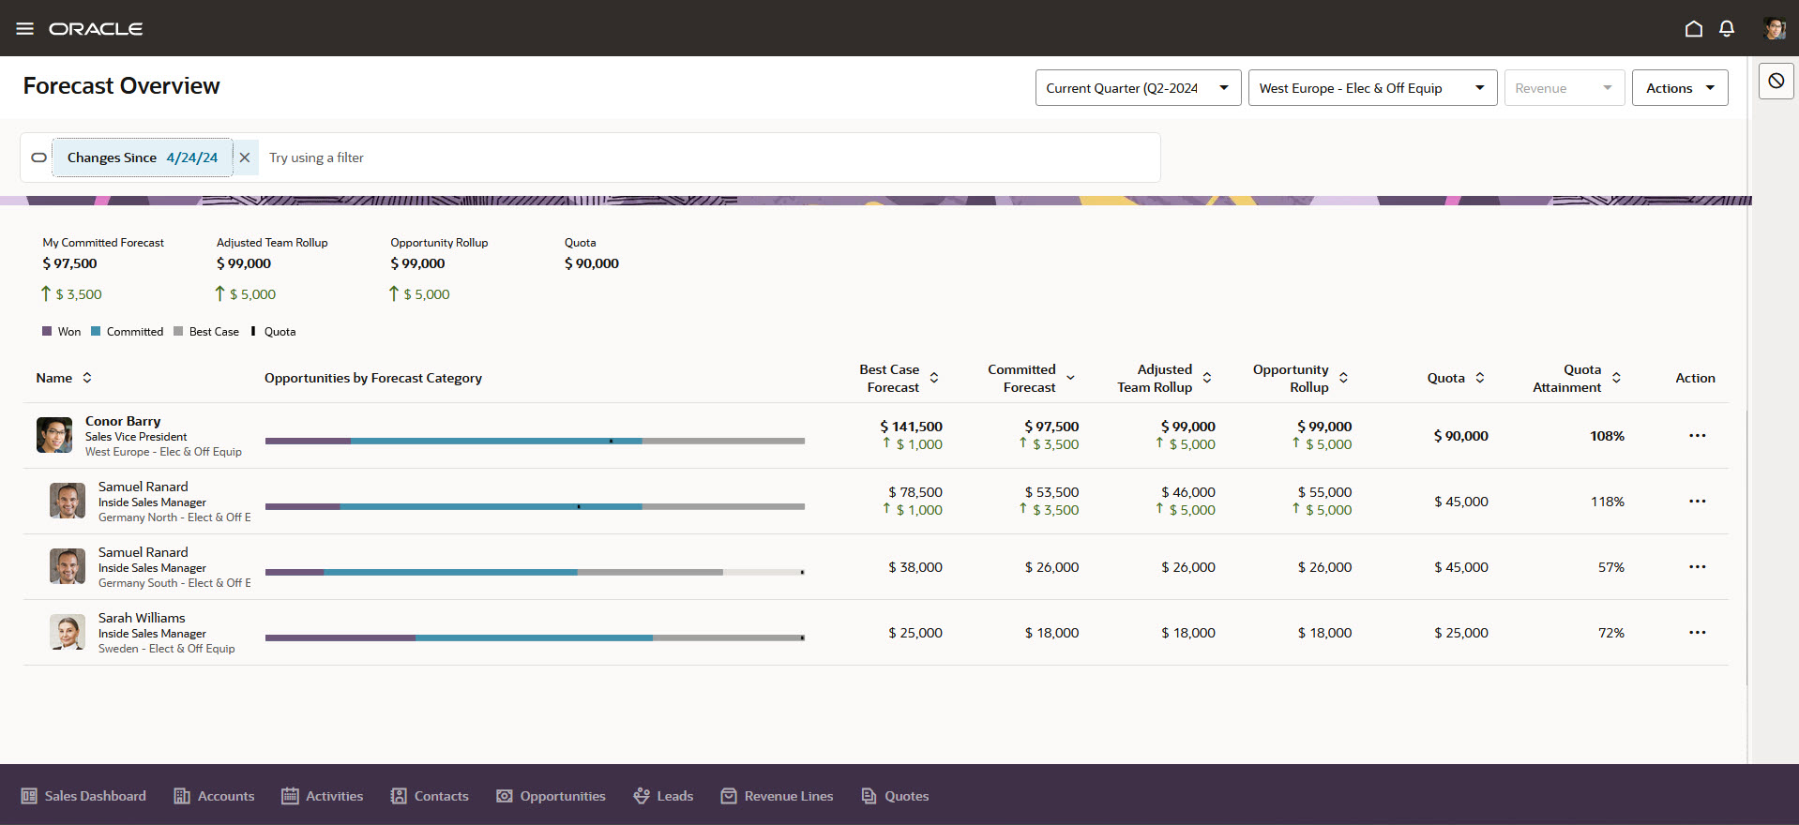
Task: Click Samuel Randard Germany North name
Action: click(x=144, y=487)
